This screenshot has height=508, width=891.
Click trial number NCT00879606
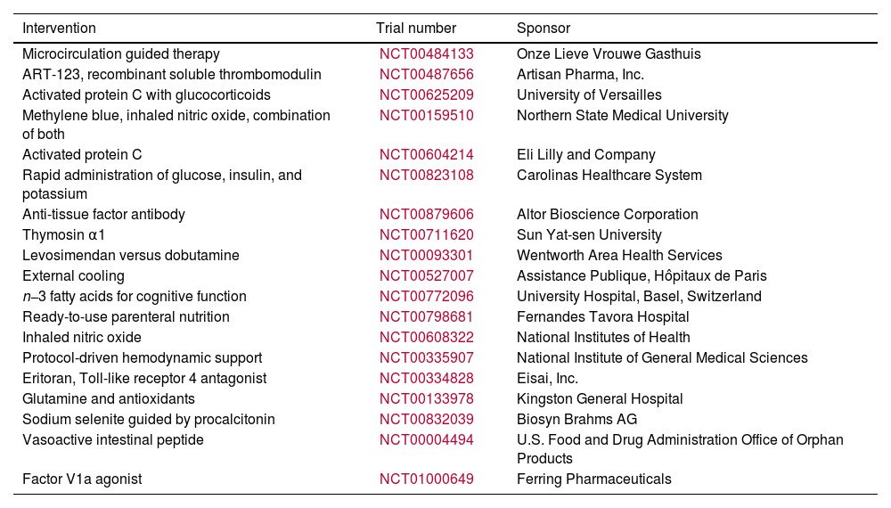point(426,215)
